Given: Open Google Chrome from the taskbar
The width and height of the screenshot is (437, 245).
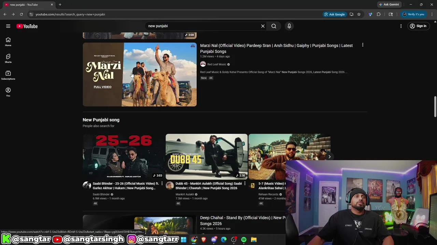Looking at the screenshot, I should pos(194,240).
